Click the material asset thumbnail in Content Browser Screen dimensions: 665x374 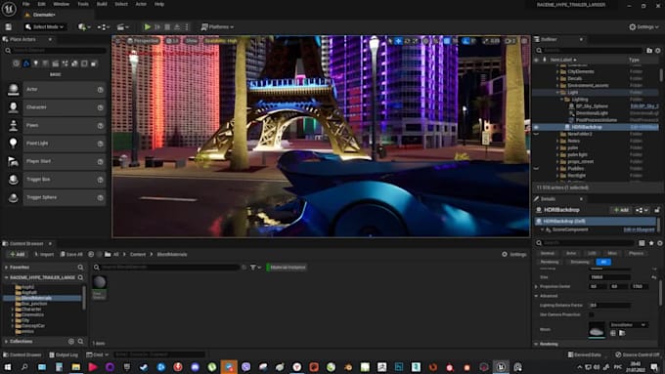[x=100, y=282]
